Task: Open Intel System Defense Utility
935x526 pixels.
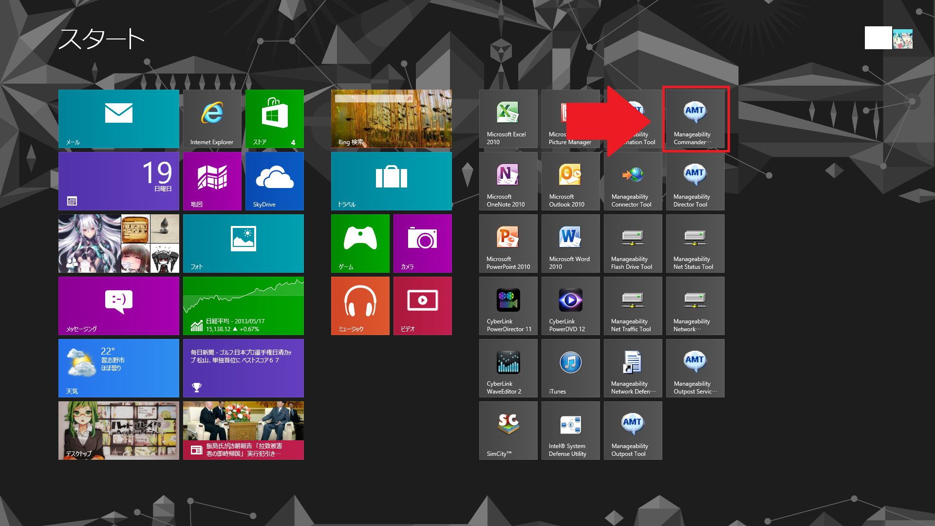Action: (570, 430)
